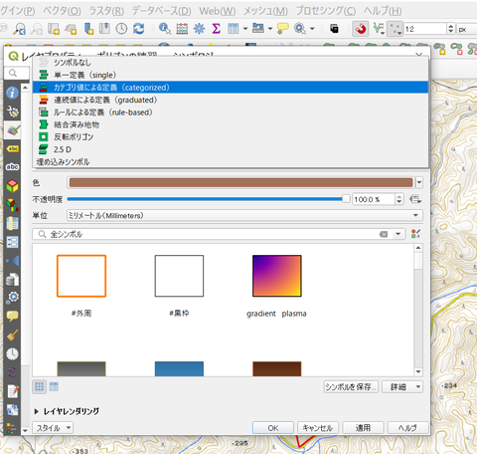Click the シンボルを保存 button

tap(351, 387)
